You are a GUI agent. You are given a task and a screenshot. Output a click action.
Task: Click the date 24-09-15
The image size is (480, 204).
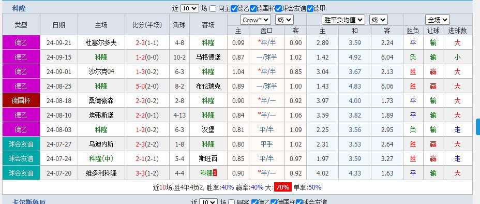[59, 57]
